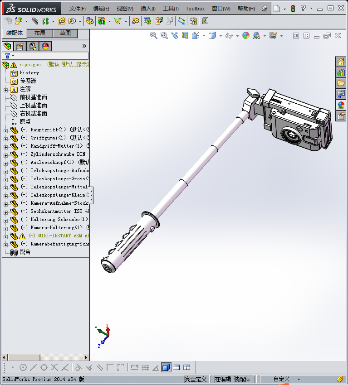
Task: Open the 文件(F) menu
Action: tap(77, 9)
